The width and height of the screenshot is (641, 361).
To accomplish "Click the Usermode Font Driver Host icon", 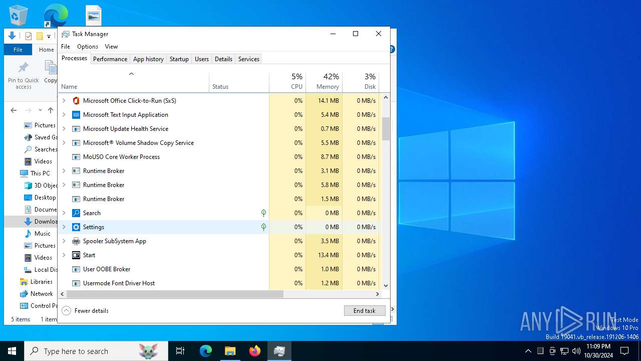I will click(76, 283).
